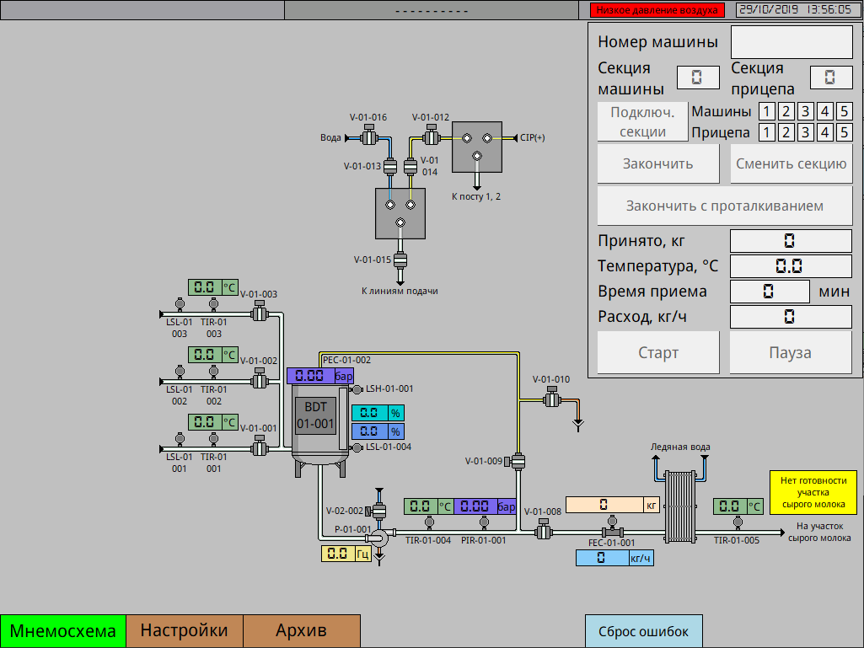Click the red low air pressure alarm
Image resolution: width=864 pixels, height=648 pixels.
pos(657,10)
